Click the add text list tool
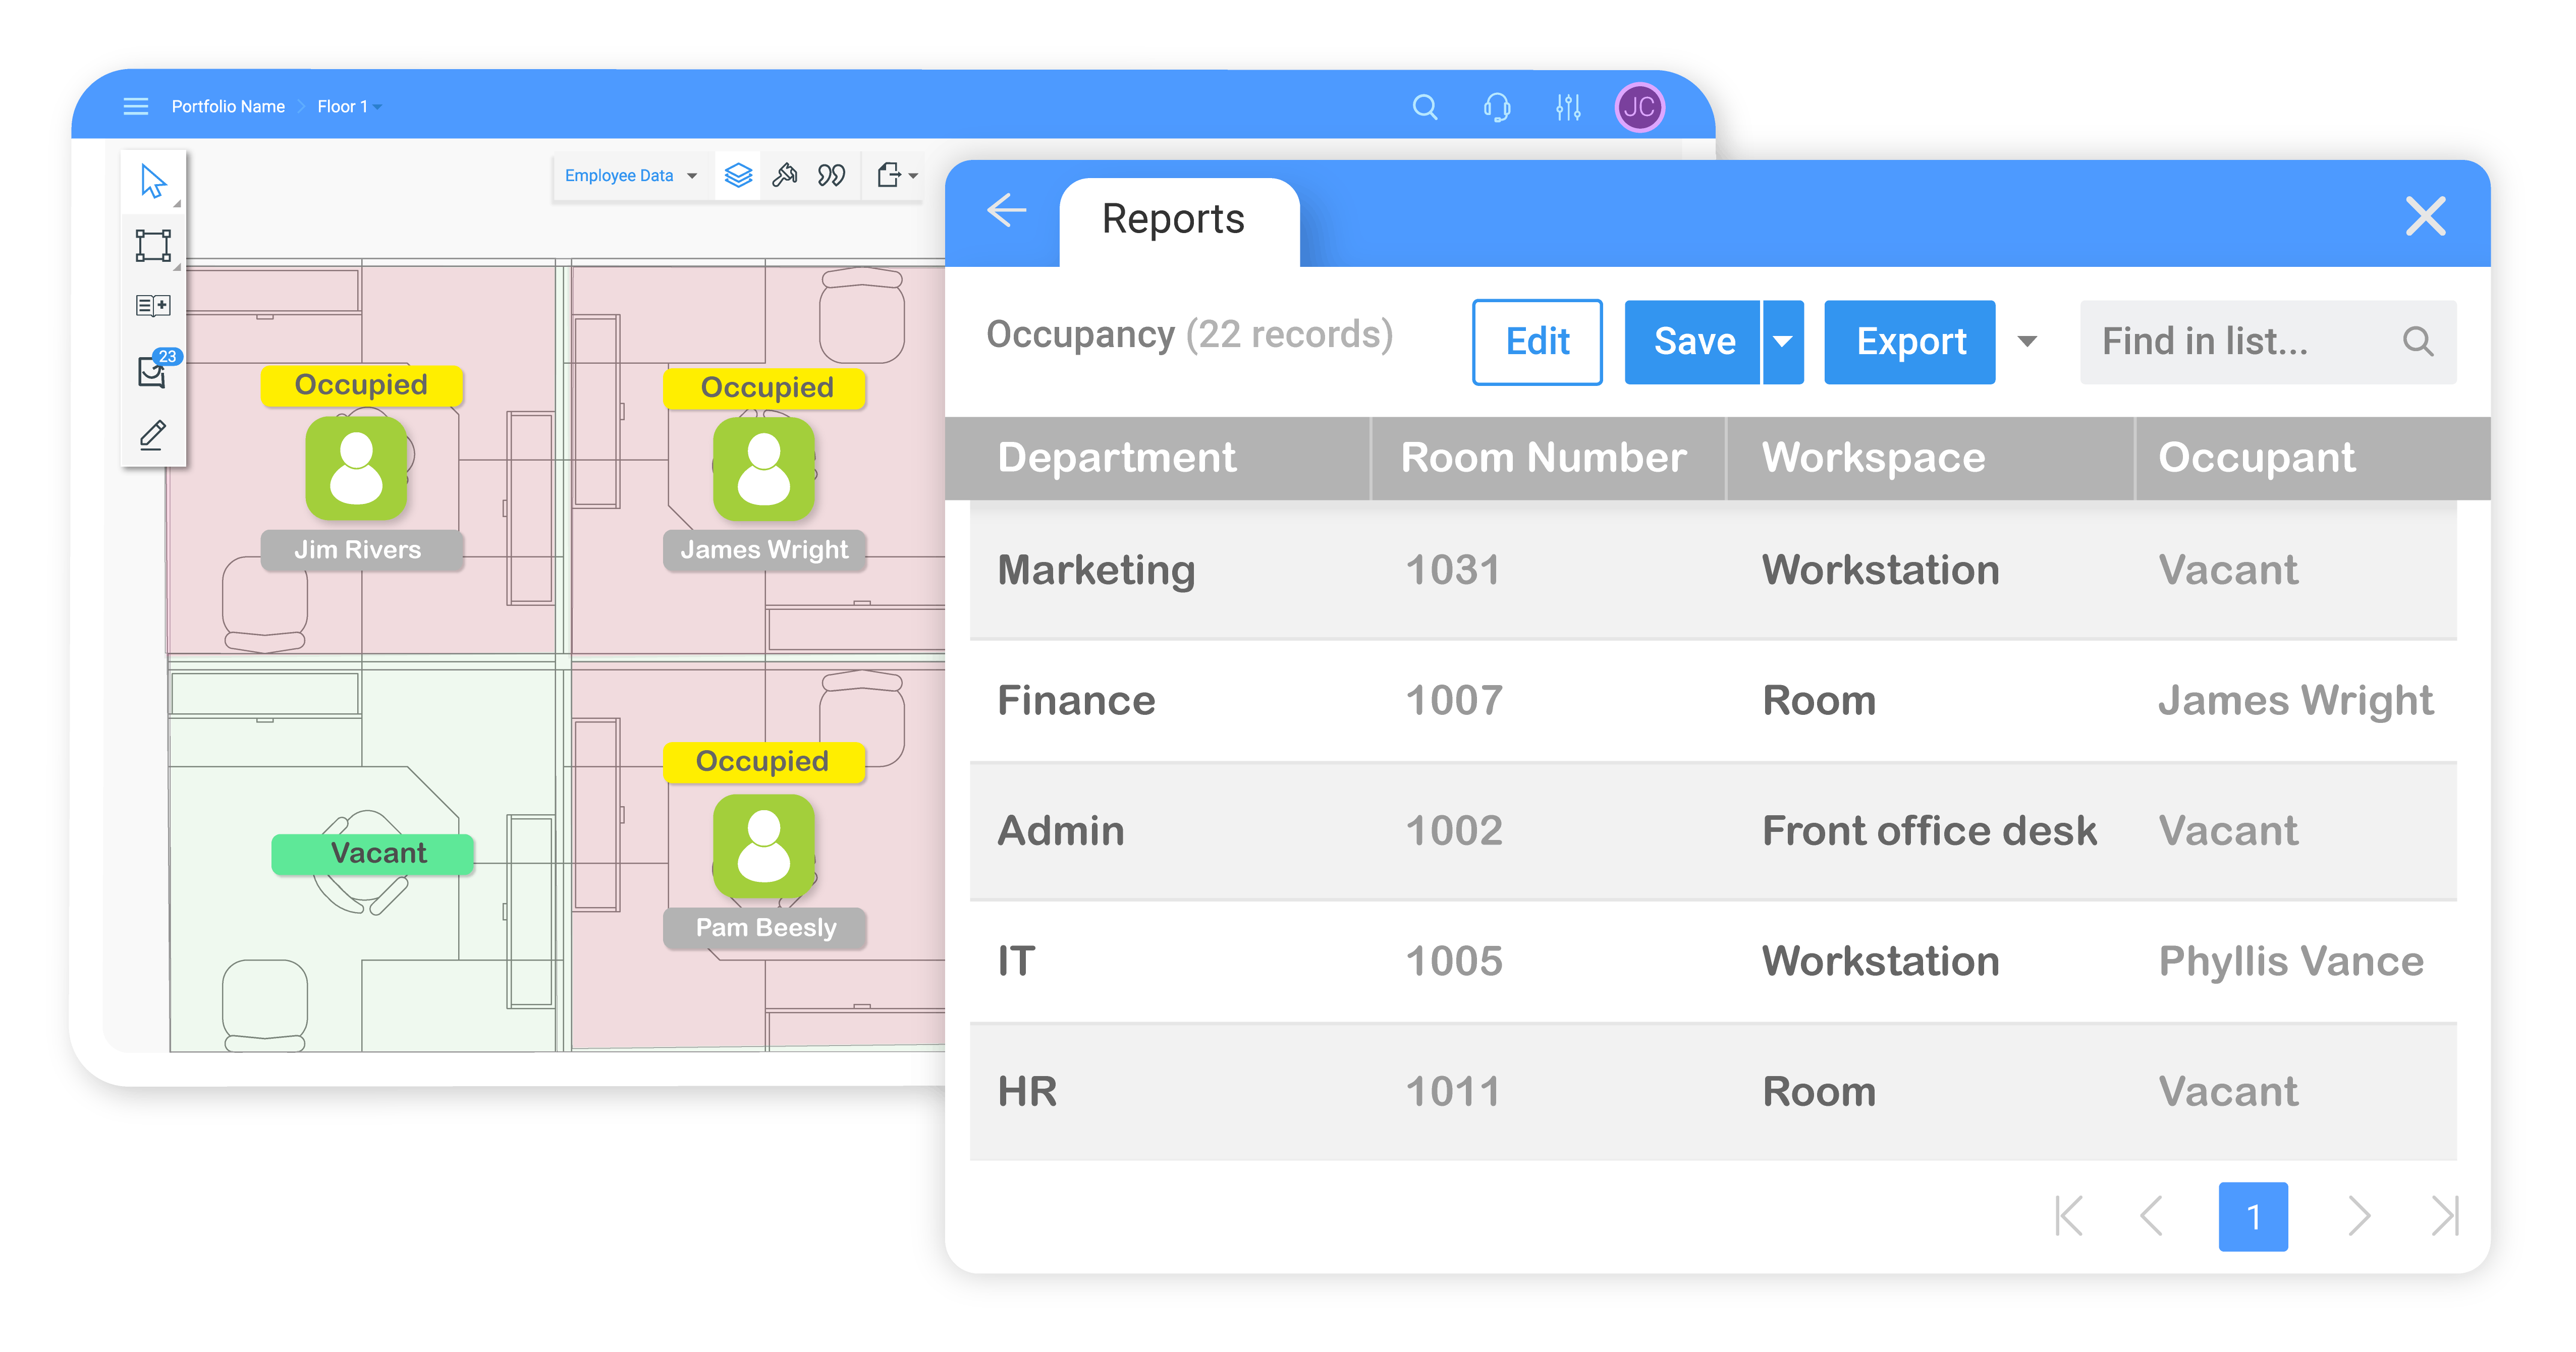 tap(153, 306)
